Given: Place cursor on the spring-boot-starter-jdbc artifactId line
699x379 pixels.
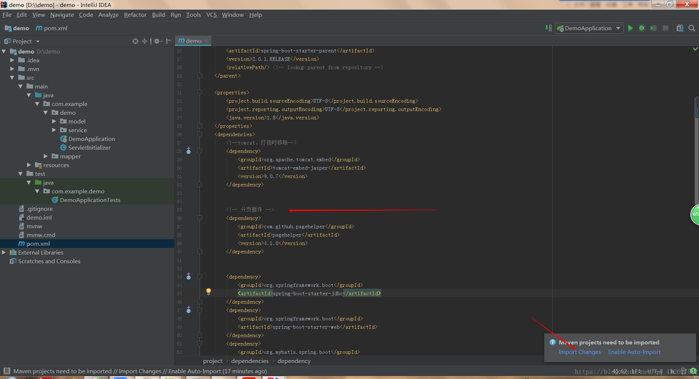Looking at the screenshot, I should click(309, 293).
